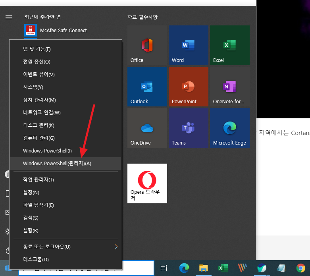Open 파일 탐색기(E)
Screen dimensions: 310x276
click(x=65, y=205)
